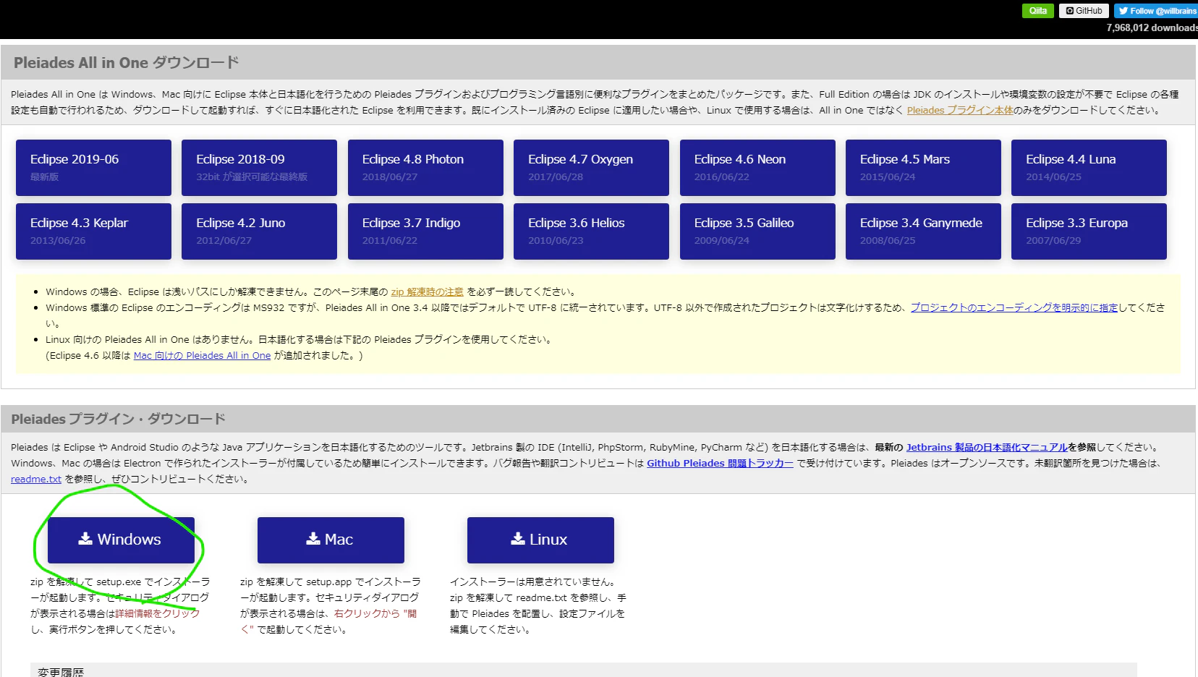
Task: Click the download icon on the Mac button
Action: (313, 539)
